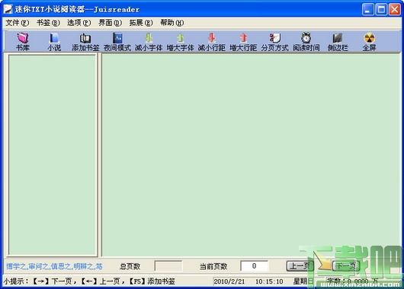Add a bookmark via 添加书签 icon
The width and height of the screenshot is (404, 289).
(x=85, y=42)
